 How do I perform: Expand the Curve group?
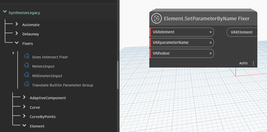coord(24,107)
